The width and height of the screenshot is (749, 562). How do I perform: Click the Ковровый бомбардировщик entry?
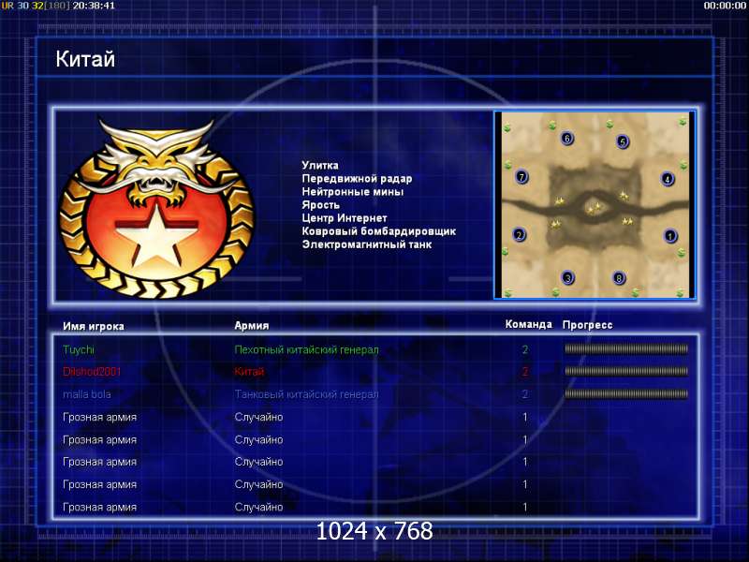pyautogui.click(x=379, y=231)
